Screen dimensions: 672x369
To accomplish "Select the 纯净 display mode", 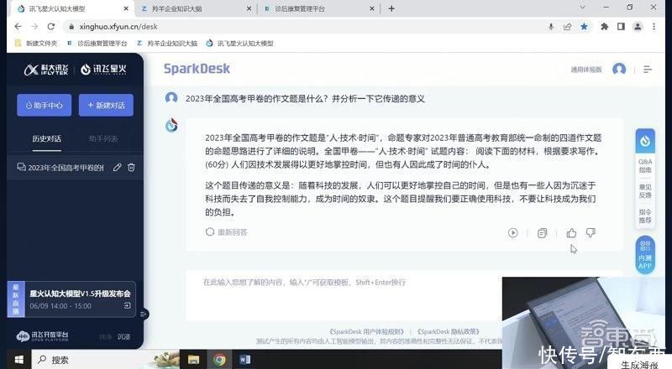I will (x=106, y=337).
